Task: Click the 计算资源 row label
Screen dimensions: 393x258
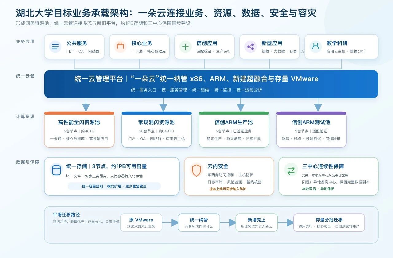Action: tap(25, 116)
